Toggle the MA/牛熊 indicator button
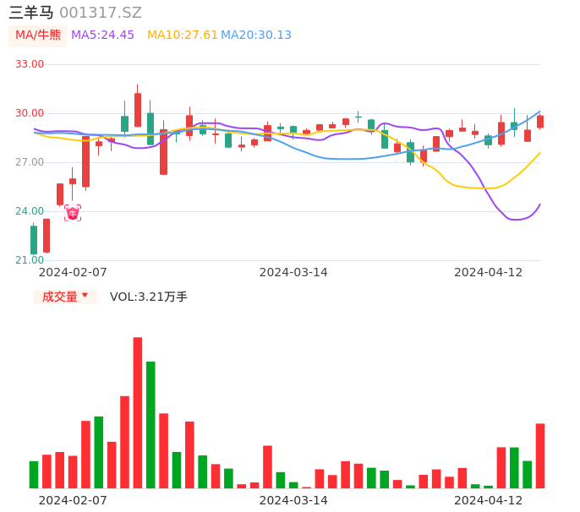580x512 pixels. (38, 35)
